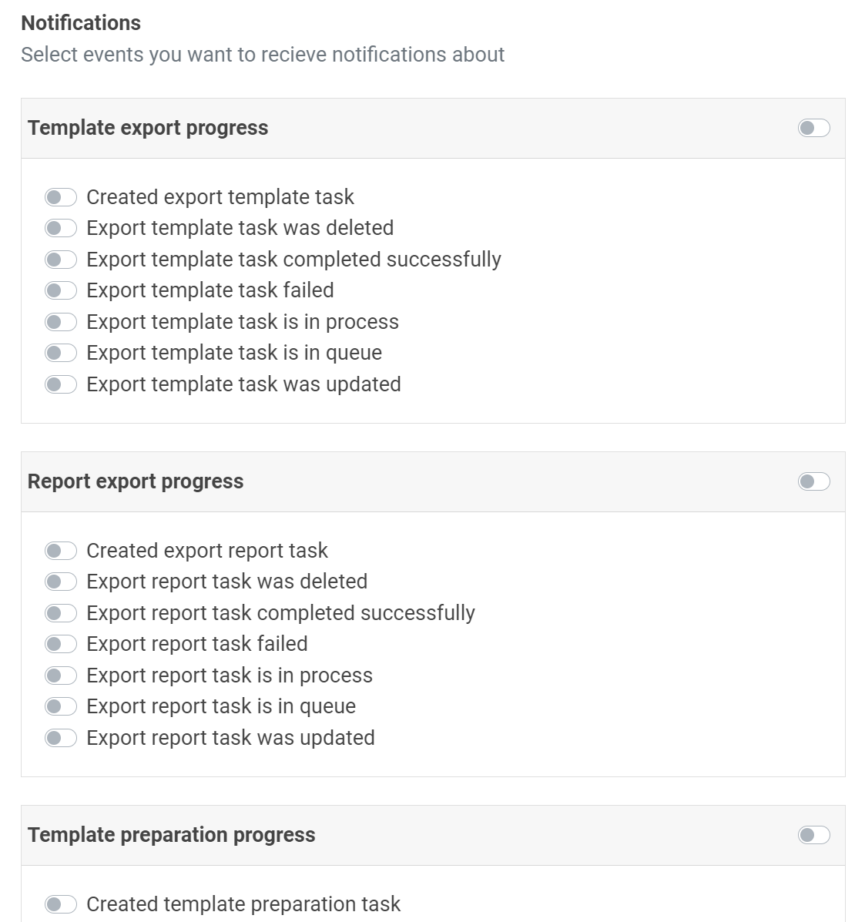Toggle Created export report task notification
This screenshot has width=865, height=922.
pyautogui.click(x=61, y=551)
